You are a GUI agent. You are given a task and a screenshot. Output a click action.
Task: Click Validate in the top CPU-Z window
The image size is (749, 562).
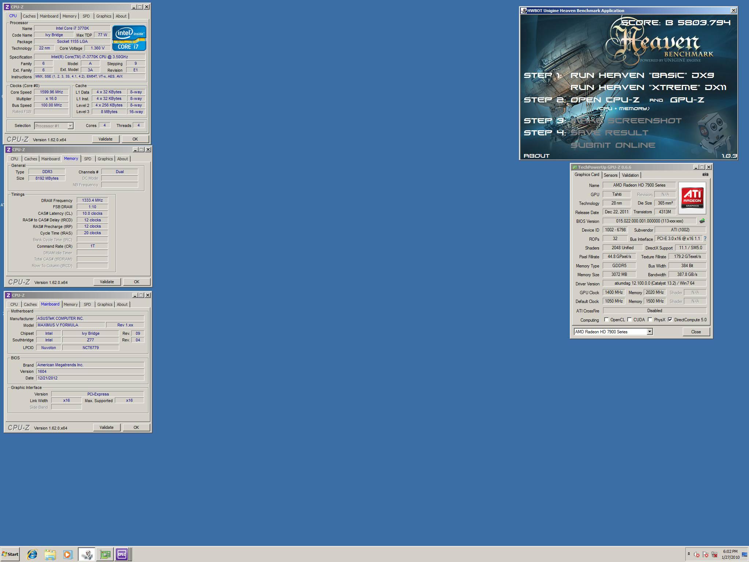tap(105, 139)
